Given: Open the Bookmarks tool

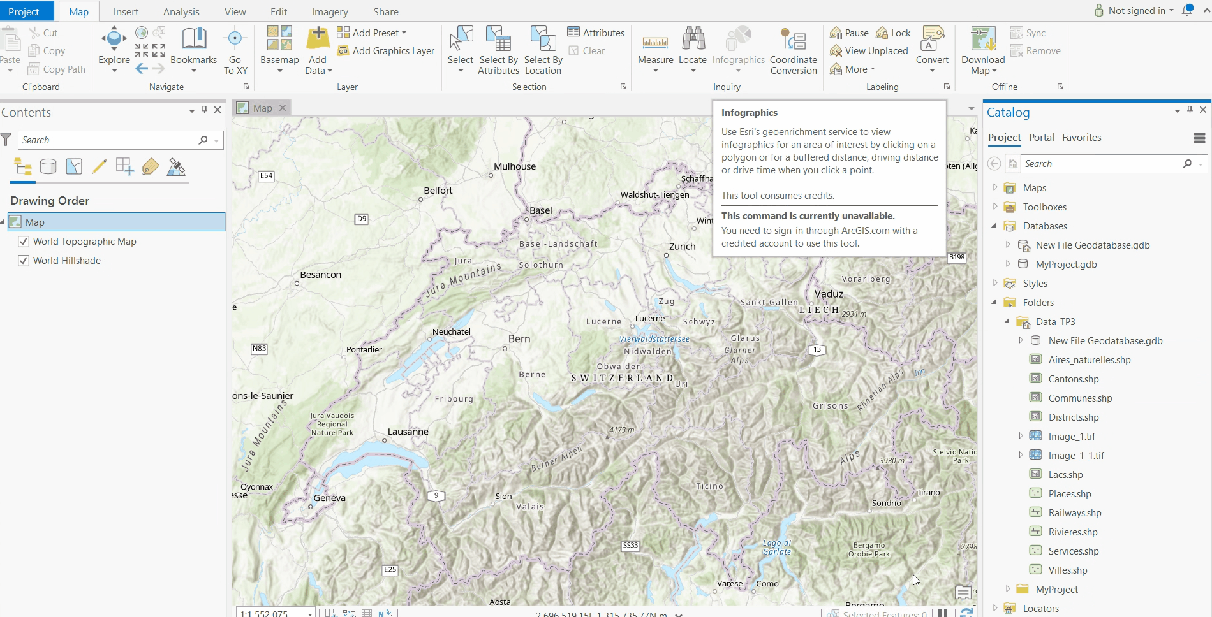Looking at the screenshot, I should [194, 40].
